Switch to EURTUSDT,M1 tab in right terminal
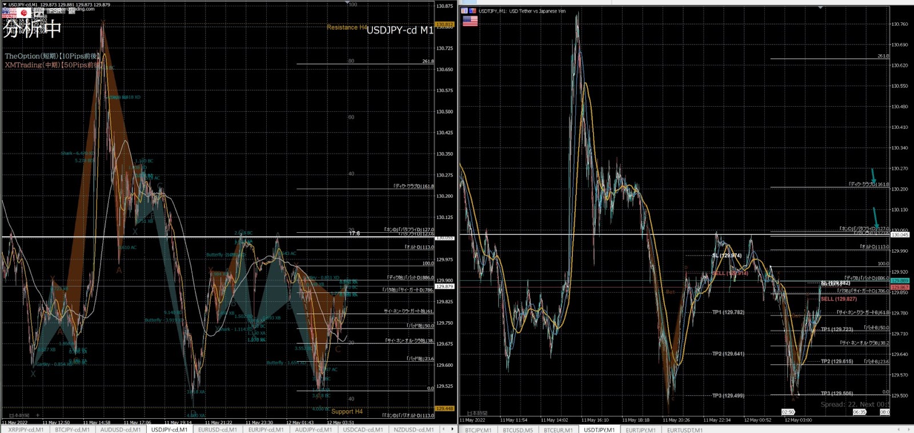 click(x=684, y=430)
